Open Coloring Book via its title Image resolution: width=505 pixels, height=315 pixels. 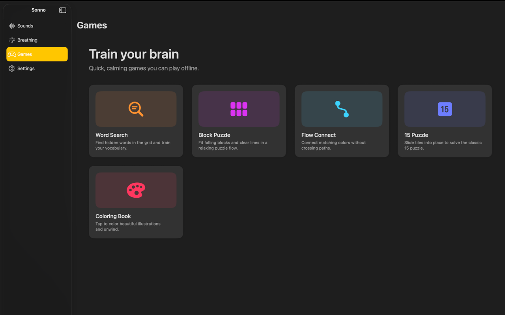113,216
